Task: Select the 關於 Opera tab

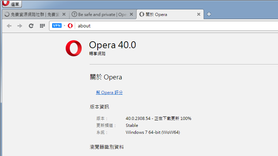Action: coord(170,14)
